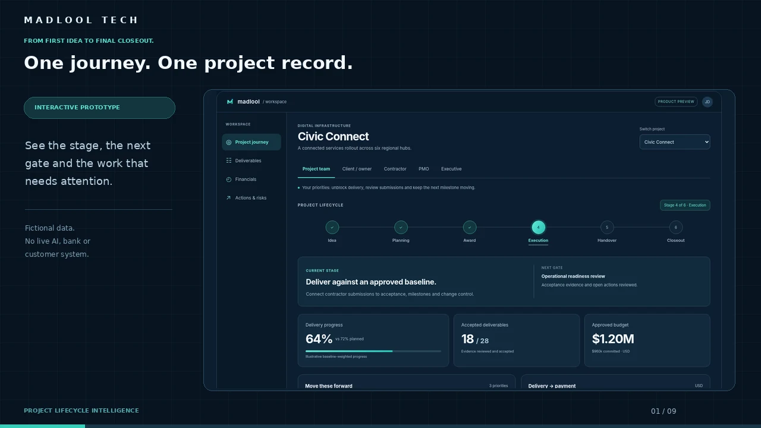Select the Handover stage 5 marker
The image size is (761, 428).
coord(607,227)
